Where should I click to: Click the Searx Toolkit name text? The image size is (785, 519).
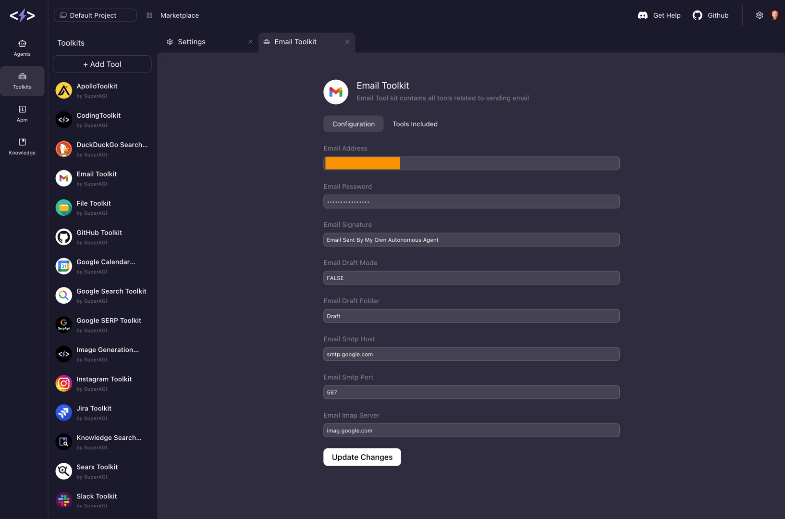coord(97,467)
